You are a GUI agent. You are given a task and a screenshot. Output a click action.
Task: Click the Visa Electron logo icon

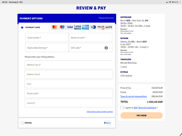(x=78, y=27)
